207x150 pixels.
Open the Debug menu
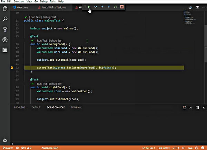tap(44, 1)
